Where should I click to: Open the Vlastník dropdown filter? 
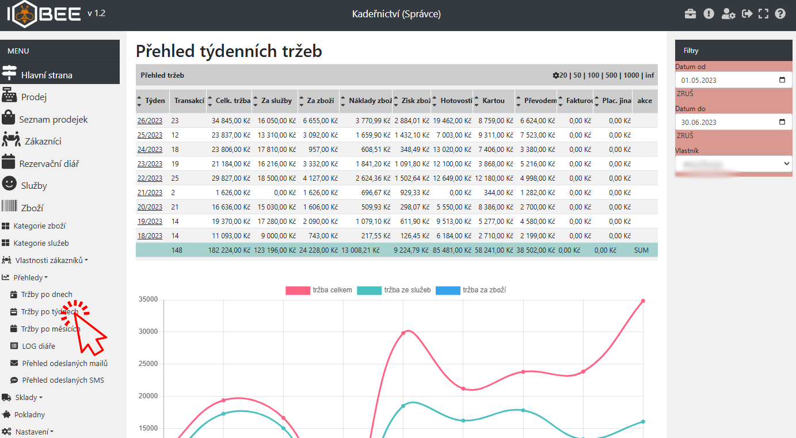[734, 163]
